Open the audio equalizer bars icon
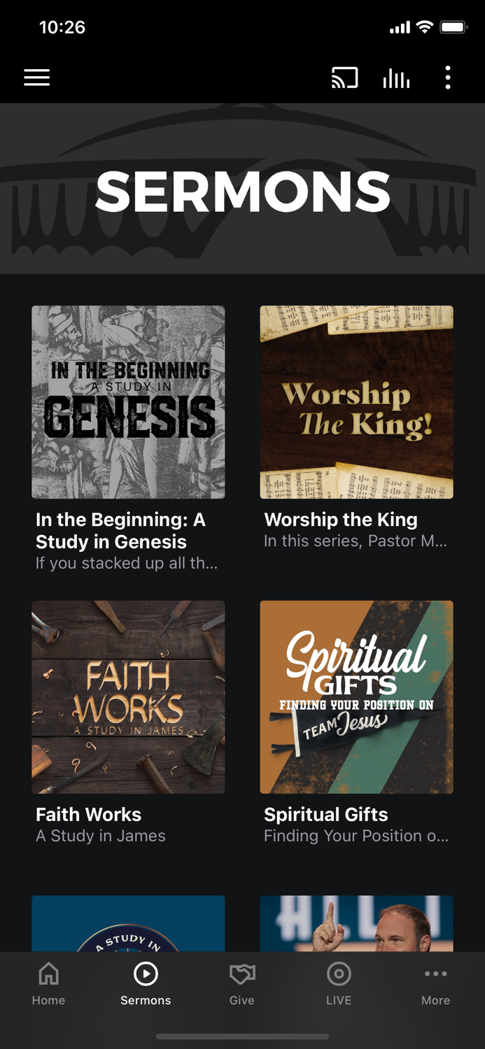485x1049 pixels. [396, 78]
